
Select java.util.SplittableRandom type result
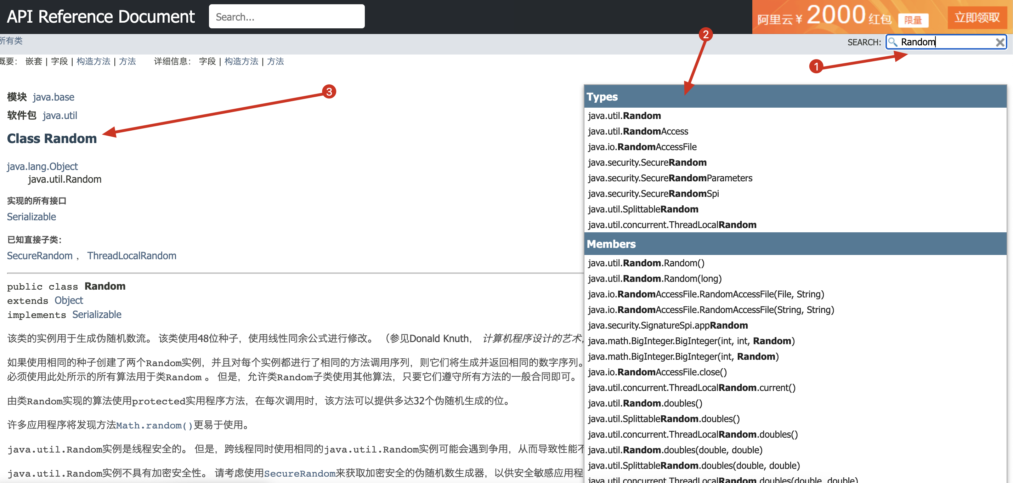[x=795, y=209]
